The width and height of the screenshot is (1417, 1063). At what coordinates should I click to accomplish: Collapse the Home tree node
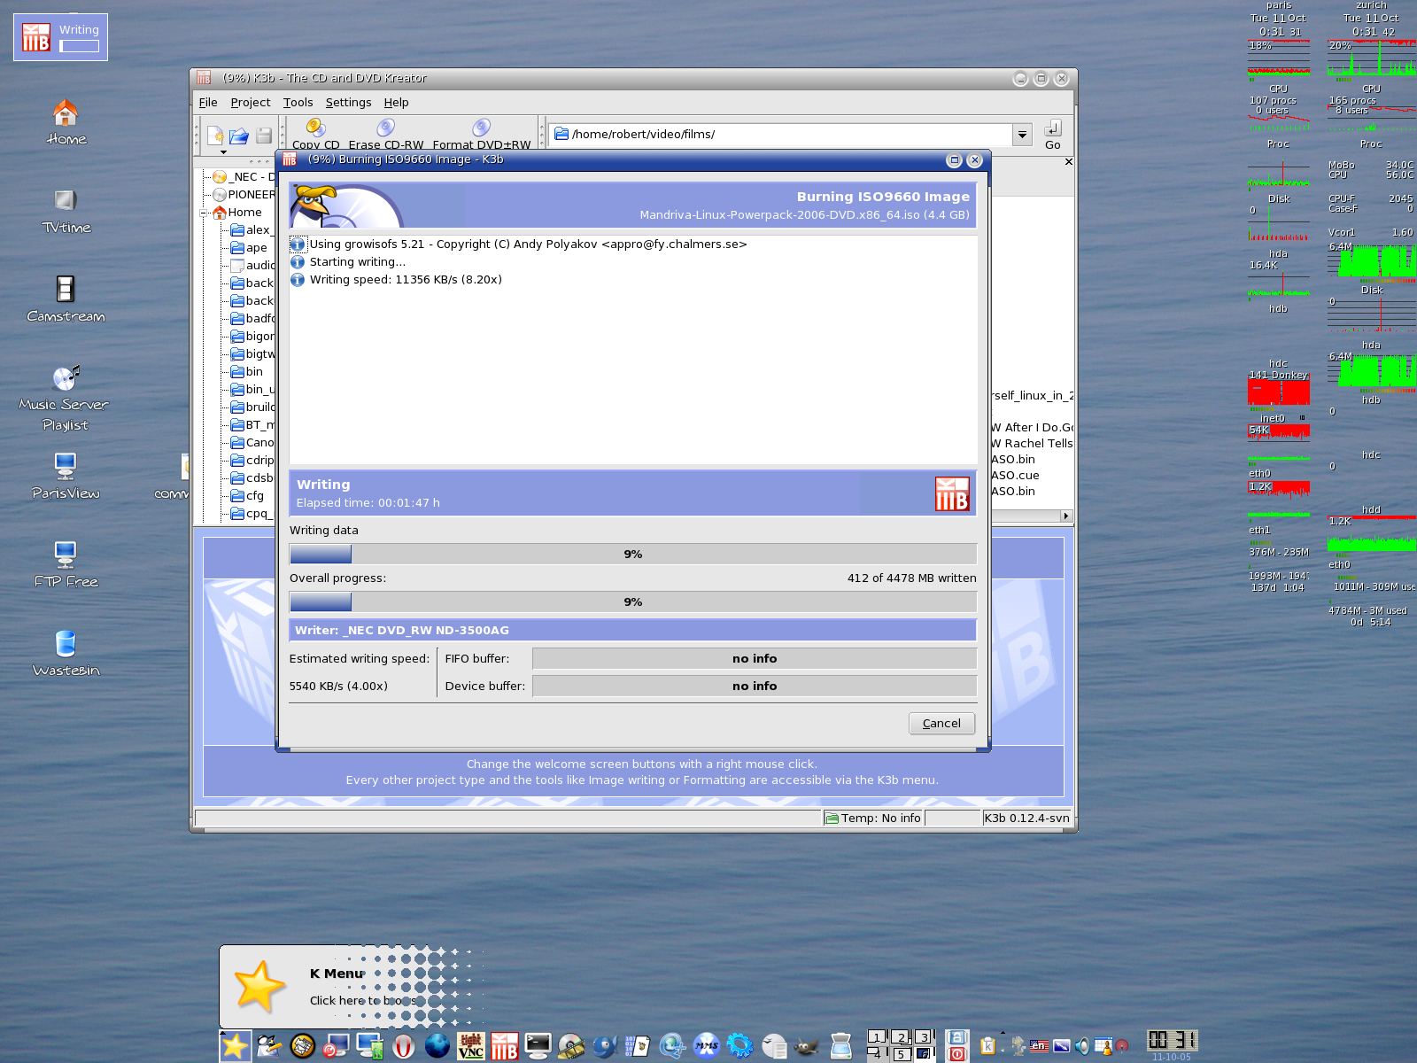point(204,213)
